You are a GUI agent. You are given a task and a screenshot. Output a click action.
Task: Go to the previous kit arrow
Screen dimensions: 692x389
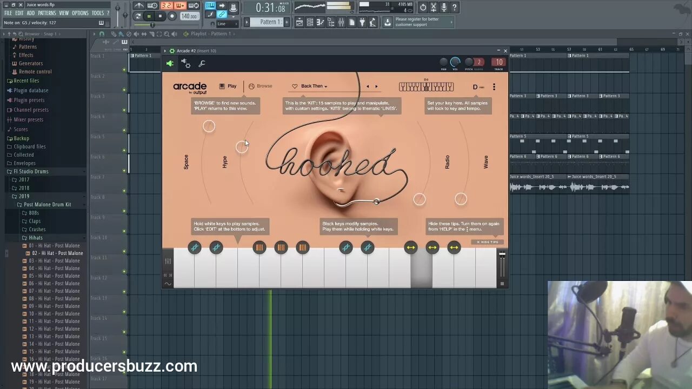click(368, 86)
